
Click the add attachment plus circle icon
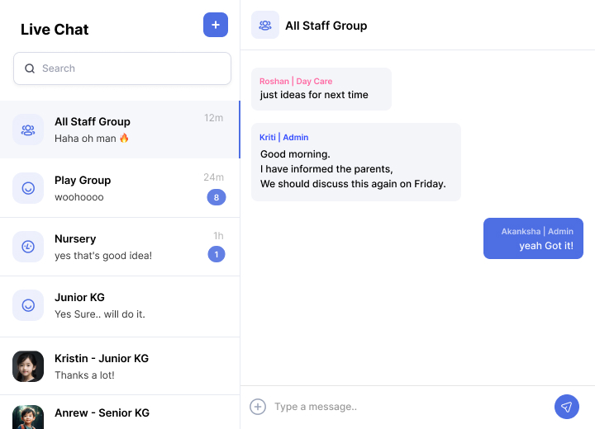(258, 407)
